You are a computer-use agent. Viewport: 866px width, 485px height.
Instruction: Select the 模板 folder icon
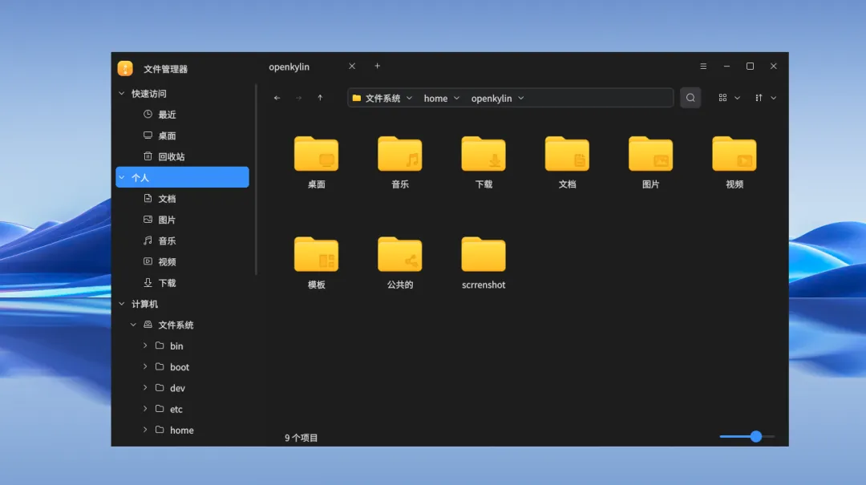point(316,255)
